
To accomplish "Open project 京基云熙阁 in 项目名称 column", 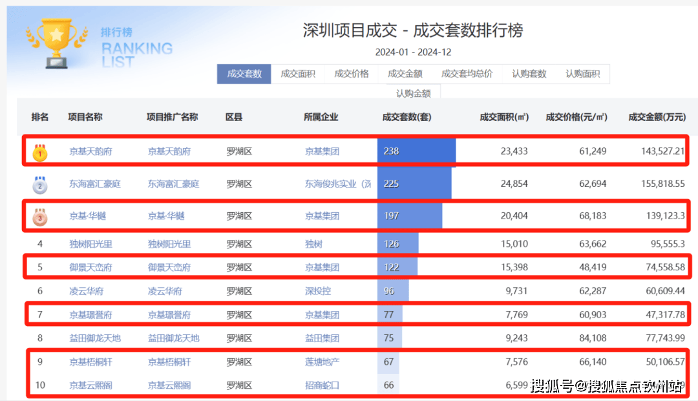I will coord(91,385).
